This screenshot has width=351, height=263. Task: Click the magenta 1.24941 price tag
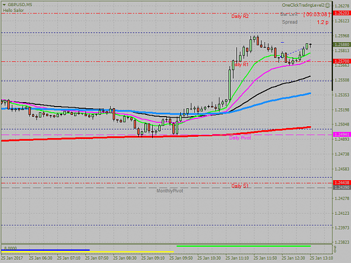pos(342,135)
